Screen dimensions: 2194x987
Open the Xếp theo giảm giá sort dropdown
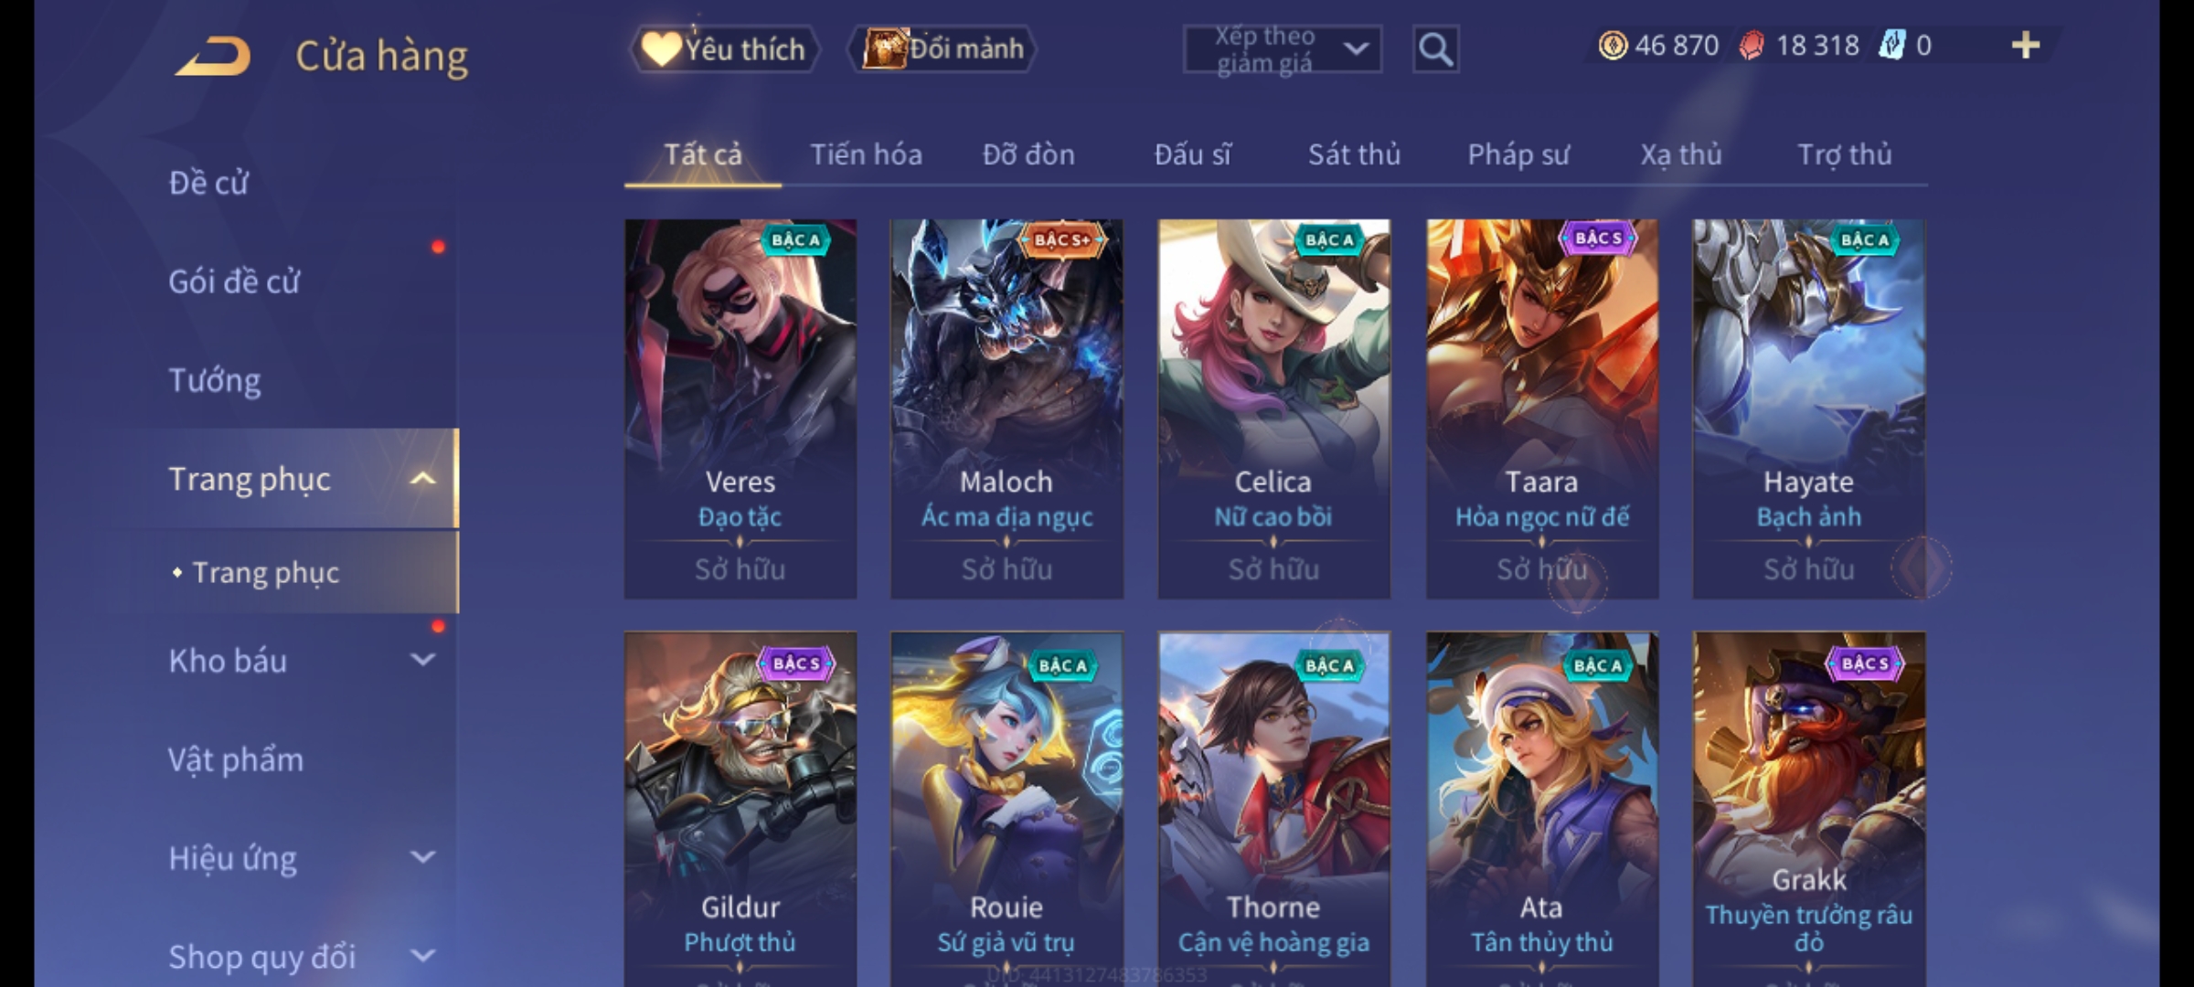point(1282,49)
